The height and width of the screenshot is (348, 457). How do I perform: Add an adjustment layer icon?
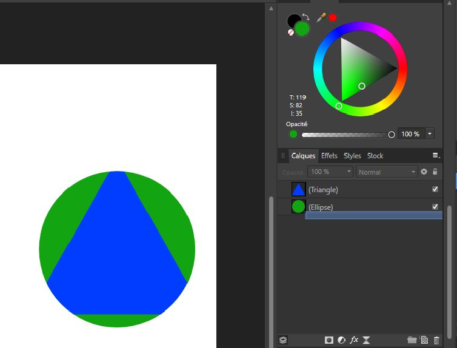tap(341, 340)
